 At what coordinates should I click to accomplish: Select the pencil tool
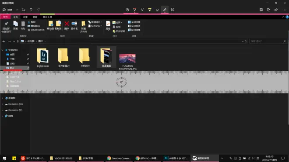pos(142,10)
